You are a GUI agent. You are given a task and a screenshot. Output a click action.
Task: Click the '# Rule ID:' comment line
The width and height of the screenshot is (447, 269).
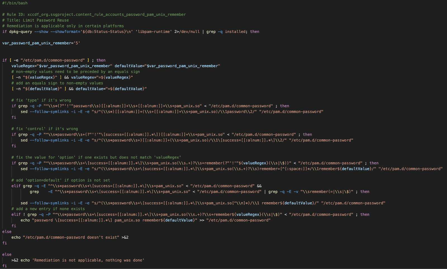pyautogui.click(x=94, y=15)
